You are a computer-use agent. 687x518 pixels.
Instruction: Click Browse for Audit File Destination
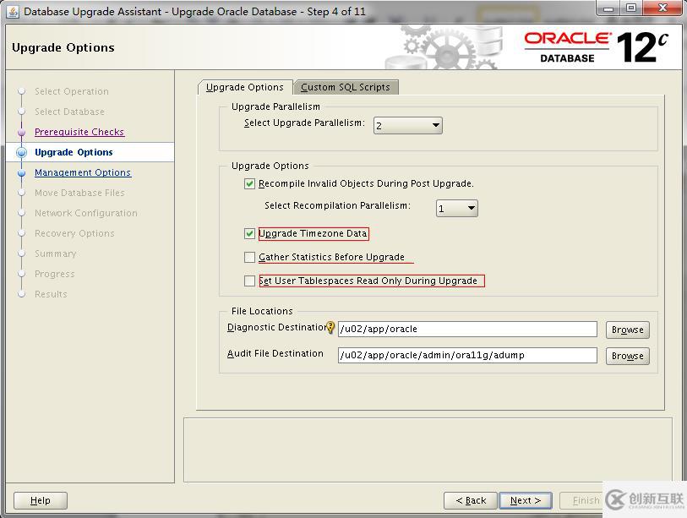[x=627, y=356]
